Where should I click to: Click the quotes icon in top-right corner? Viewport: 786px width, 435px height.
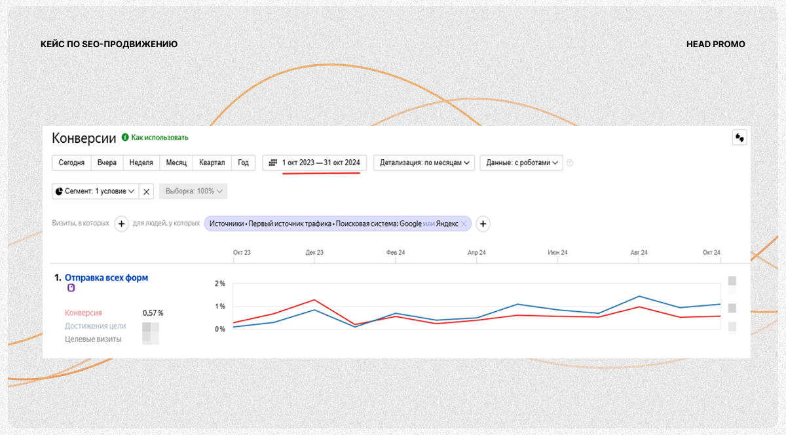click(740, 138)
